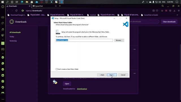Open Twitter in Opera sidebar
181x102 pixels.
click(3, 87)
